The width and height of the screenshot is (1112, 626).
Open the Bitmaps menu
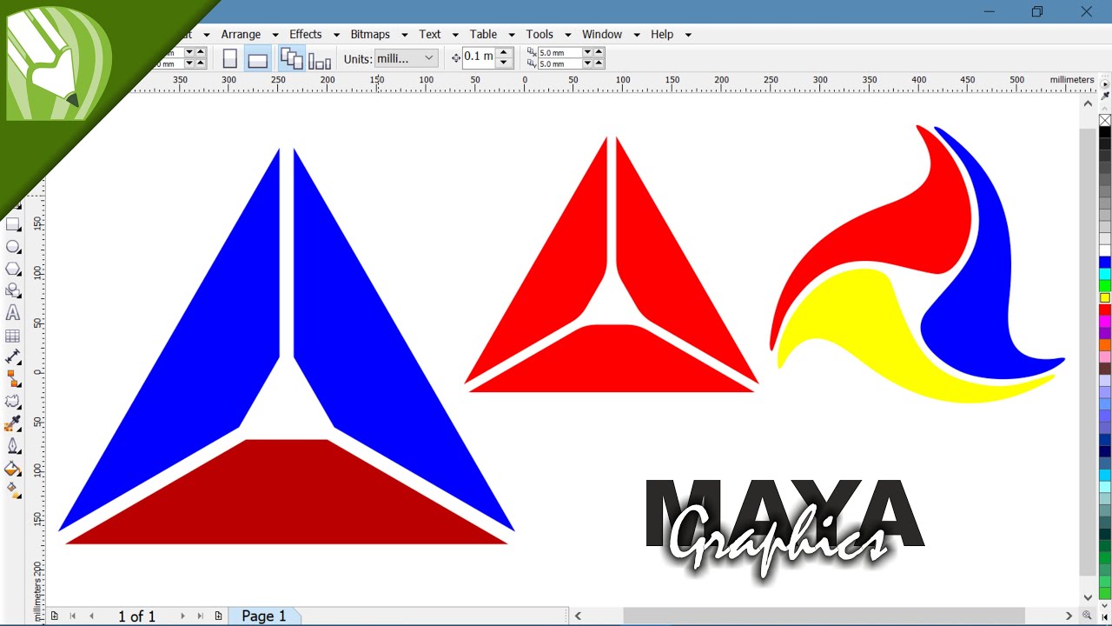coord(370,34)
